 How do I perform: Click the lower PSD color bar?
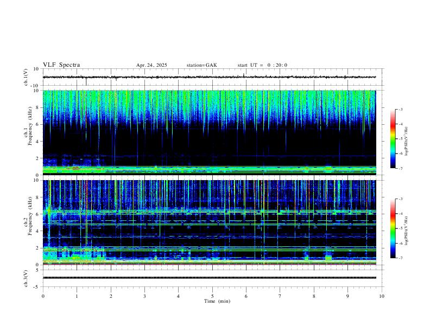[393, 228]
